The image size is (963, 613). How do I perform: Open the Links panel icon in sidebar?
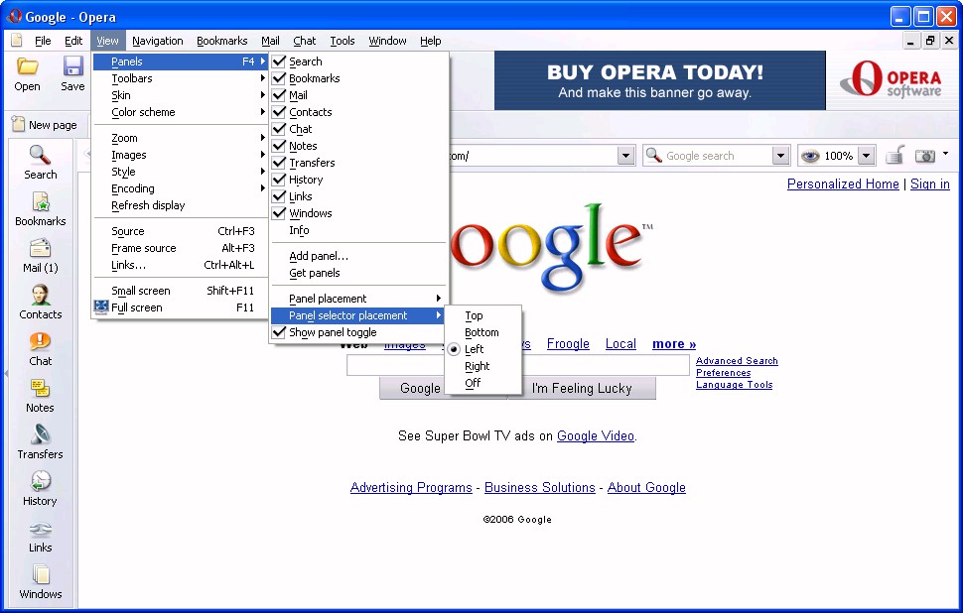pos(40,536)
